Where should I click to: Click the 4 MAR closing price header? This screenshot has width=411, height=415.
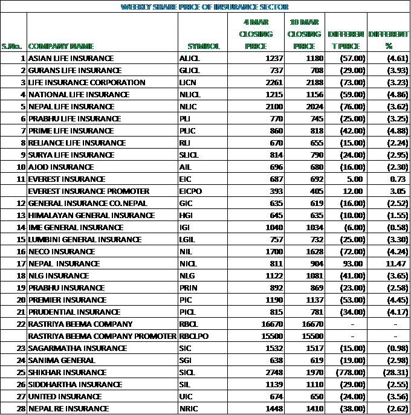[256, 34]
